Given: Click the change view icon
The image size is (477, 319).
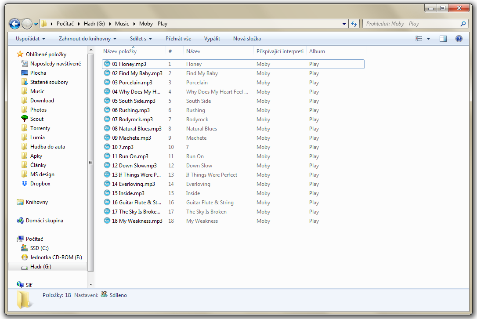Looking at the screenshot, I should 419,39.
